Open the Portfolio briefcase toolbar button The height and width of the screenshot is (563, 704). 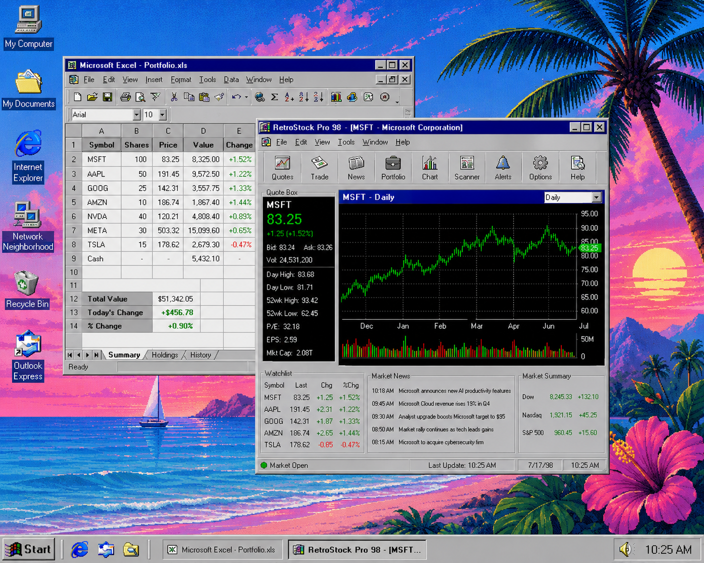pos(393,168)
